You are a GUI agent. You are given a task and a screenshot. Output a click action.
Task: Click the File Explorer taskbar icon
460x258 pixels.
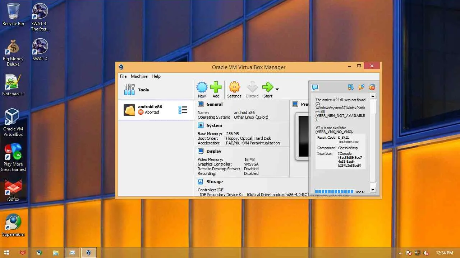click(x=56, y=253)
